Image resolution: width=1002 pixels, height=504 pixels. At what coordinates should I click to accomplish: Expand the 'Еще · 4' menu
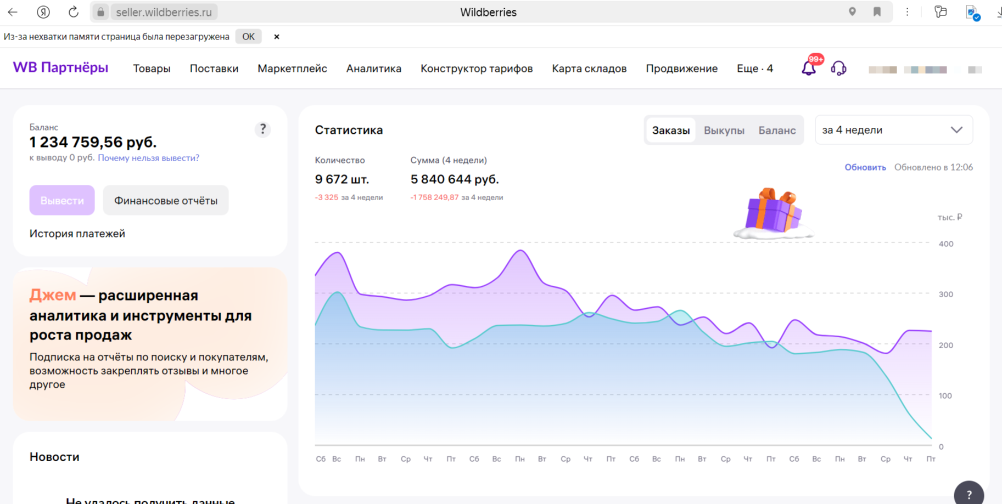pyautogui.click(x=755, y=68)
